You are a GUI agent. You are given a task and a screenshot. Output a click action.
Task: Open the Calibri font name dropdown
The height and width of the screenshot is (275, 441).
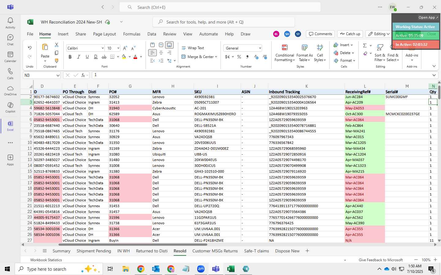pos(103,48)
